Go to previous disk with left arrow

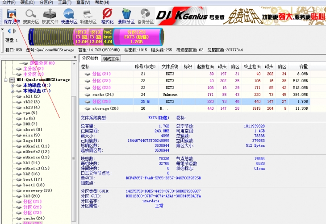pyautogui.click(x=9, y=31)
